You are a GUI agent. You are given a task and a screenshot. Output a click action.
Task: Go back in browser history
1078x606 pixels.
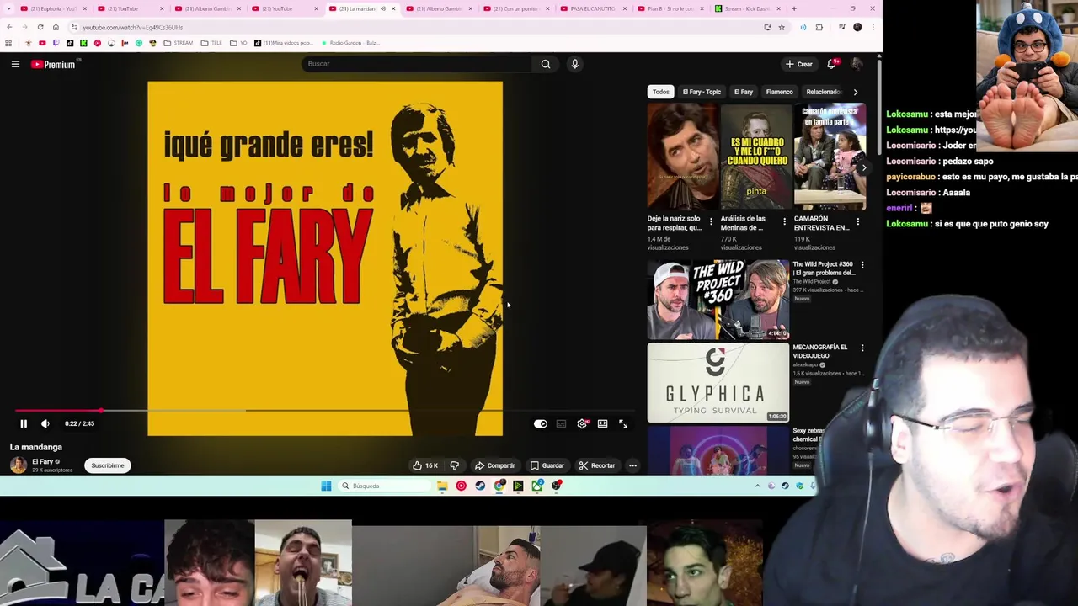pos(9,27)
